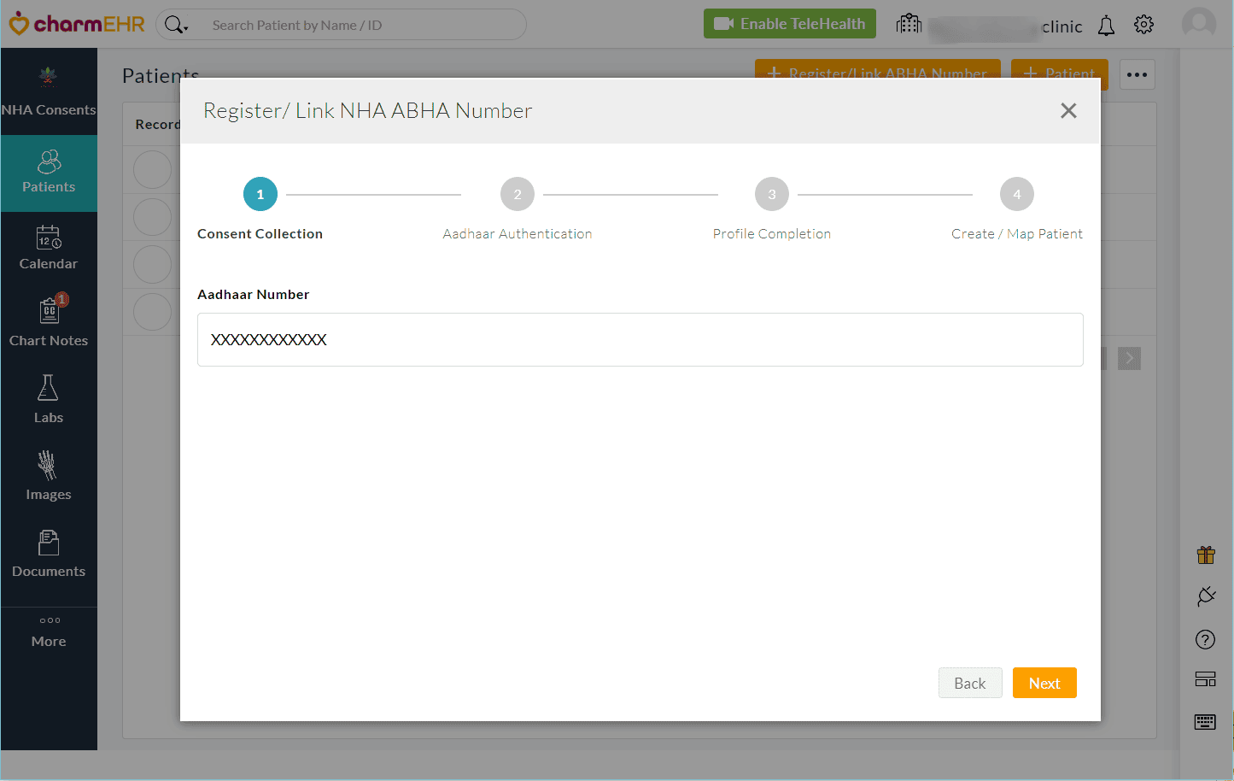
Task: Click inside the Aadhaar Number field
Action: (x=640, y=339)
